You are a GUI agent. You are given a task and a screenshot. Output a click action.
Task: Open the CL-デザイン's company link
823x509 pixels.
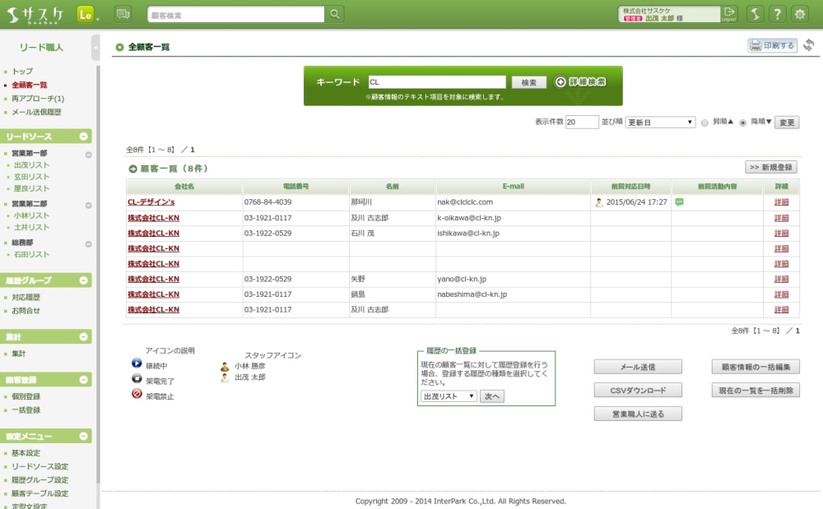pyautogui.click(x=151, y=201)
